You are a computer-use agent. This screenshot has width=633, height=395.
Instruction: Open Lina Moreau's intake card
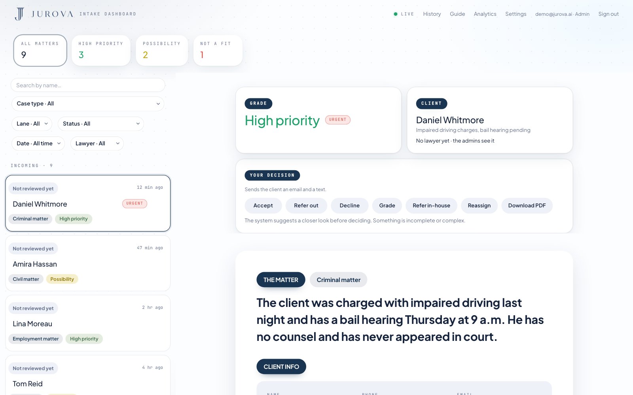pos(88,323)
